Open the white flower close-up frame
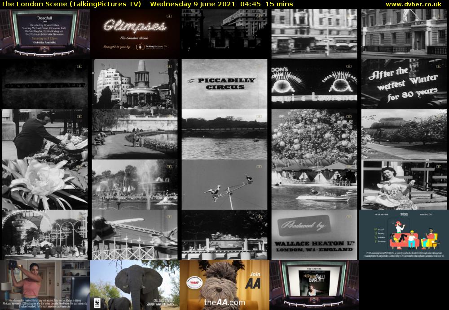The height and width of the screenshot is (310, 449). coord(44,184)
